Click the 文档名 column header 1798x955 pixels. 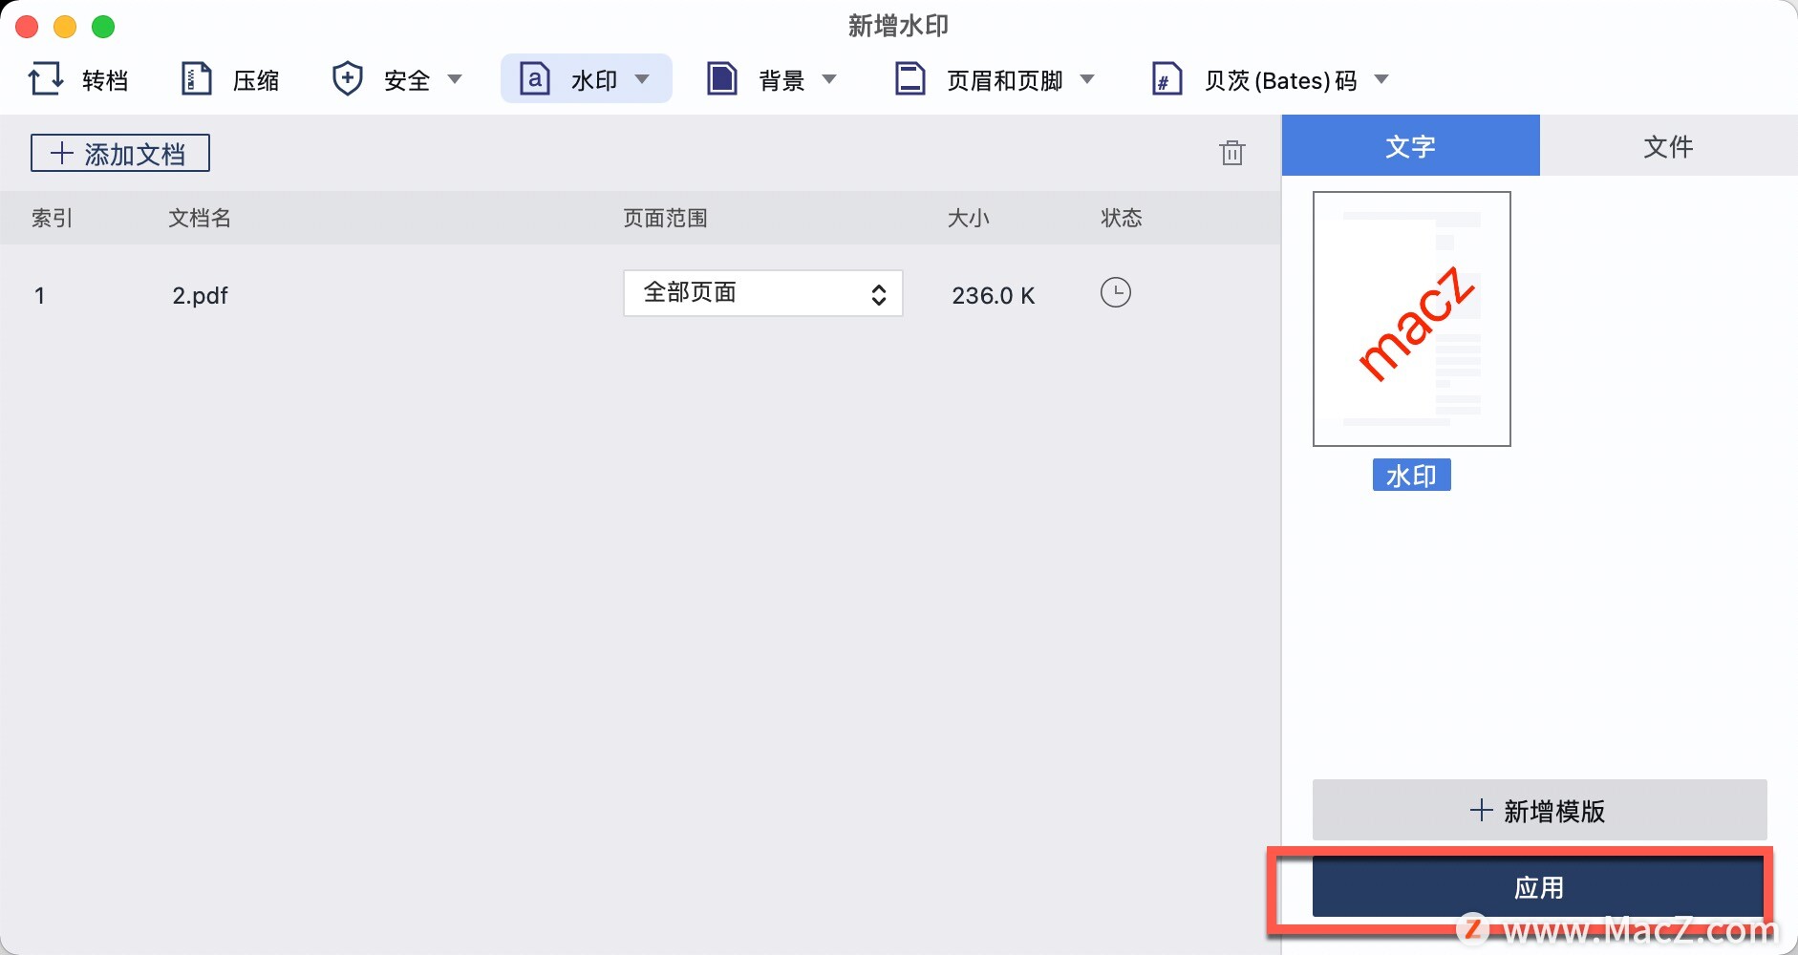pyautogui.click(x=200, y=218)
